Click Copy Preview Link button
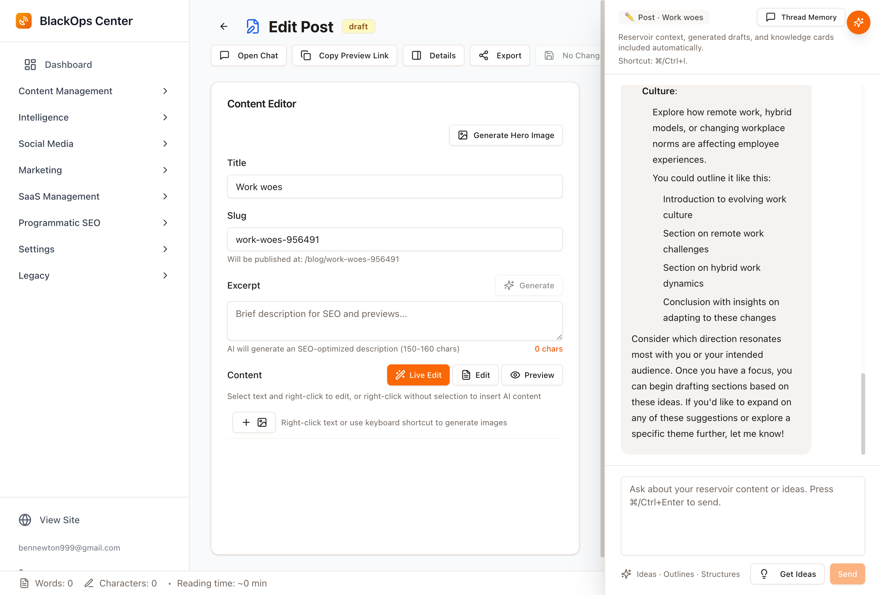This screenshot has height=595, width=881. pos(345,55)
